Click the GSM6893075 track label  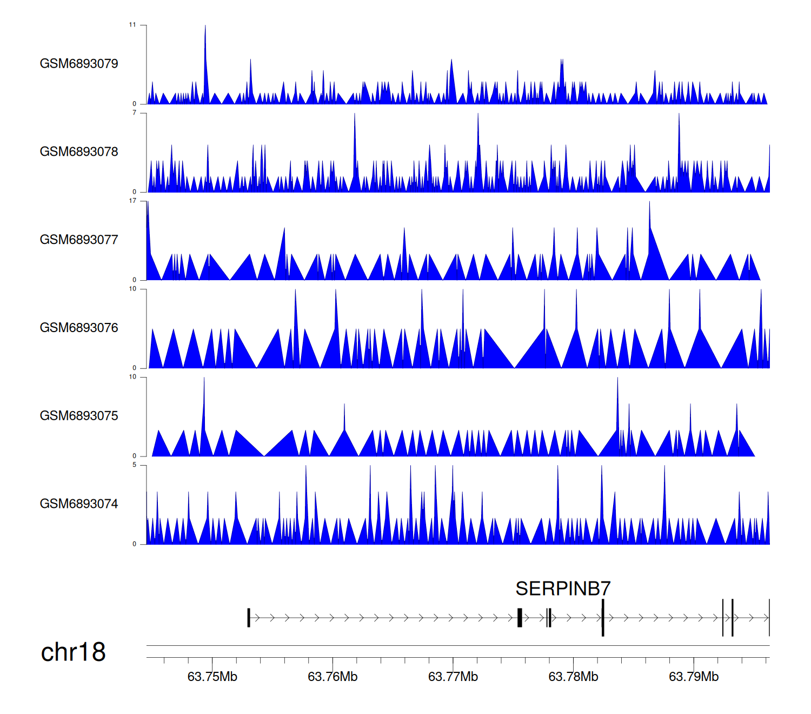pyautogui.click(x=79, y=416)
